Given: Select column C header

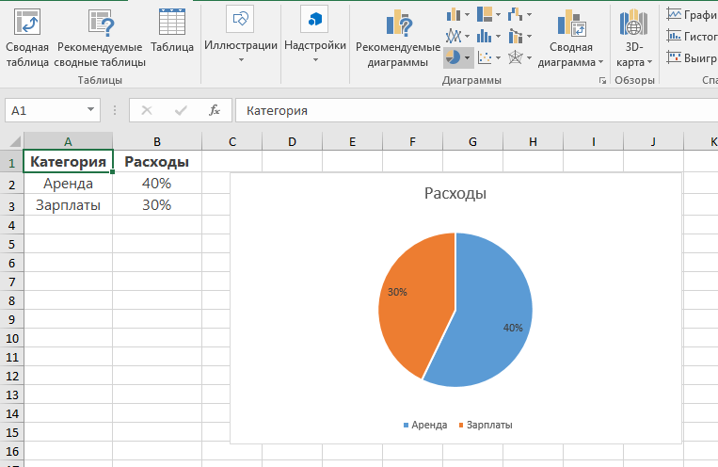Looking at the screenshot, I should tap(232, 141).
